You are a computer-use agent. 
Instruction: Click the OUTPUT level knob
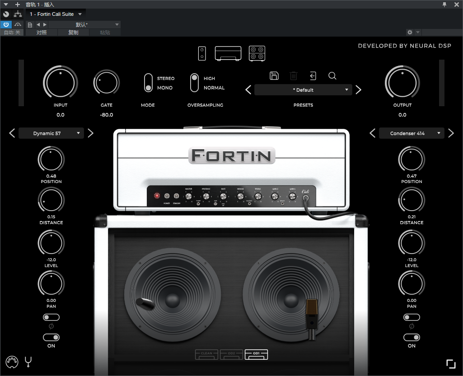[x=402, y=83]
